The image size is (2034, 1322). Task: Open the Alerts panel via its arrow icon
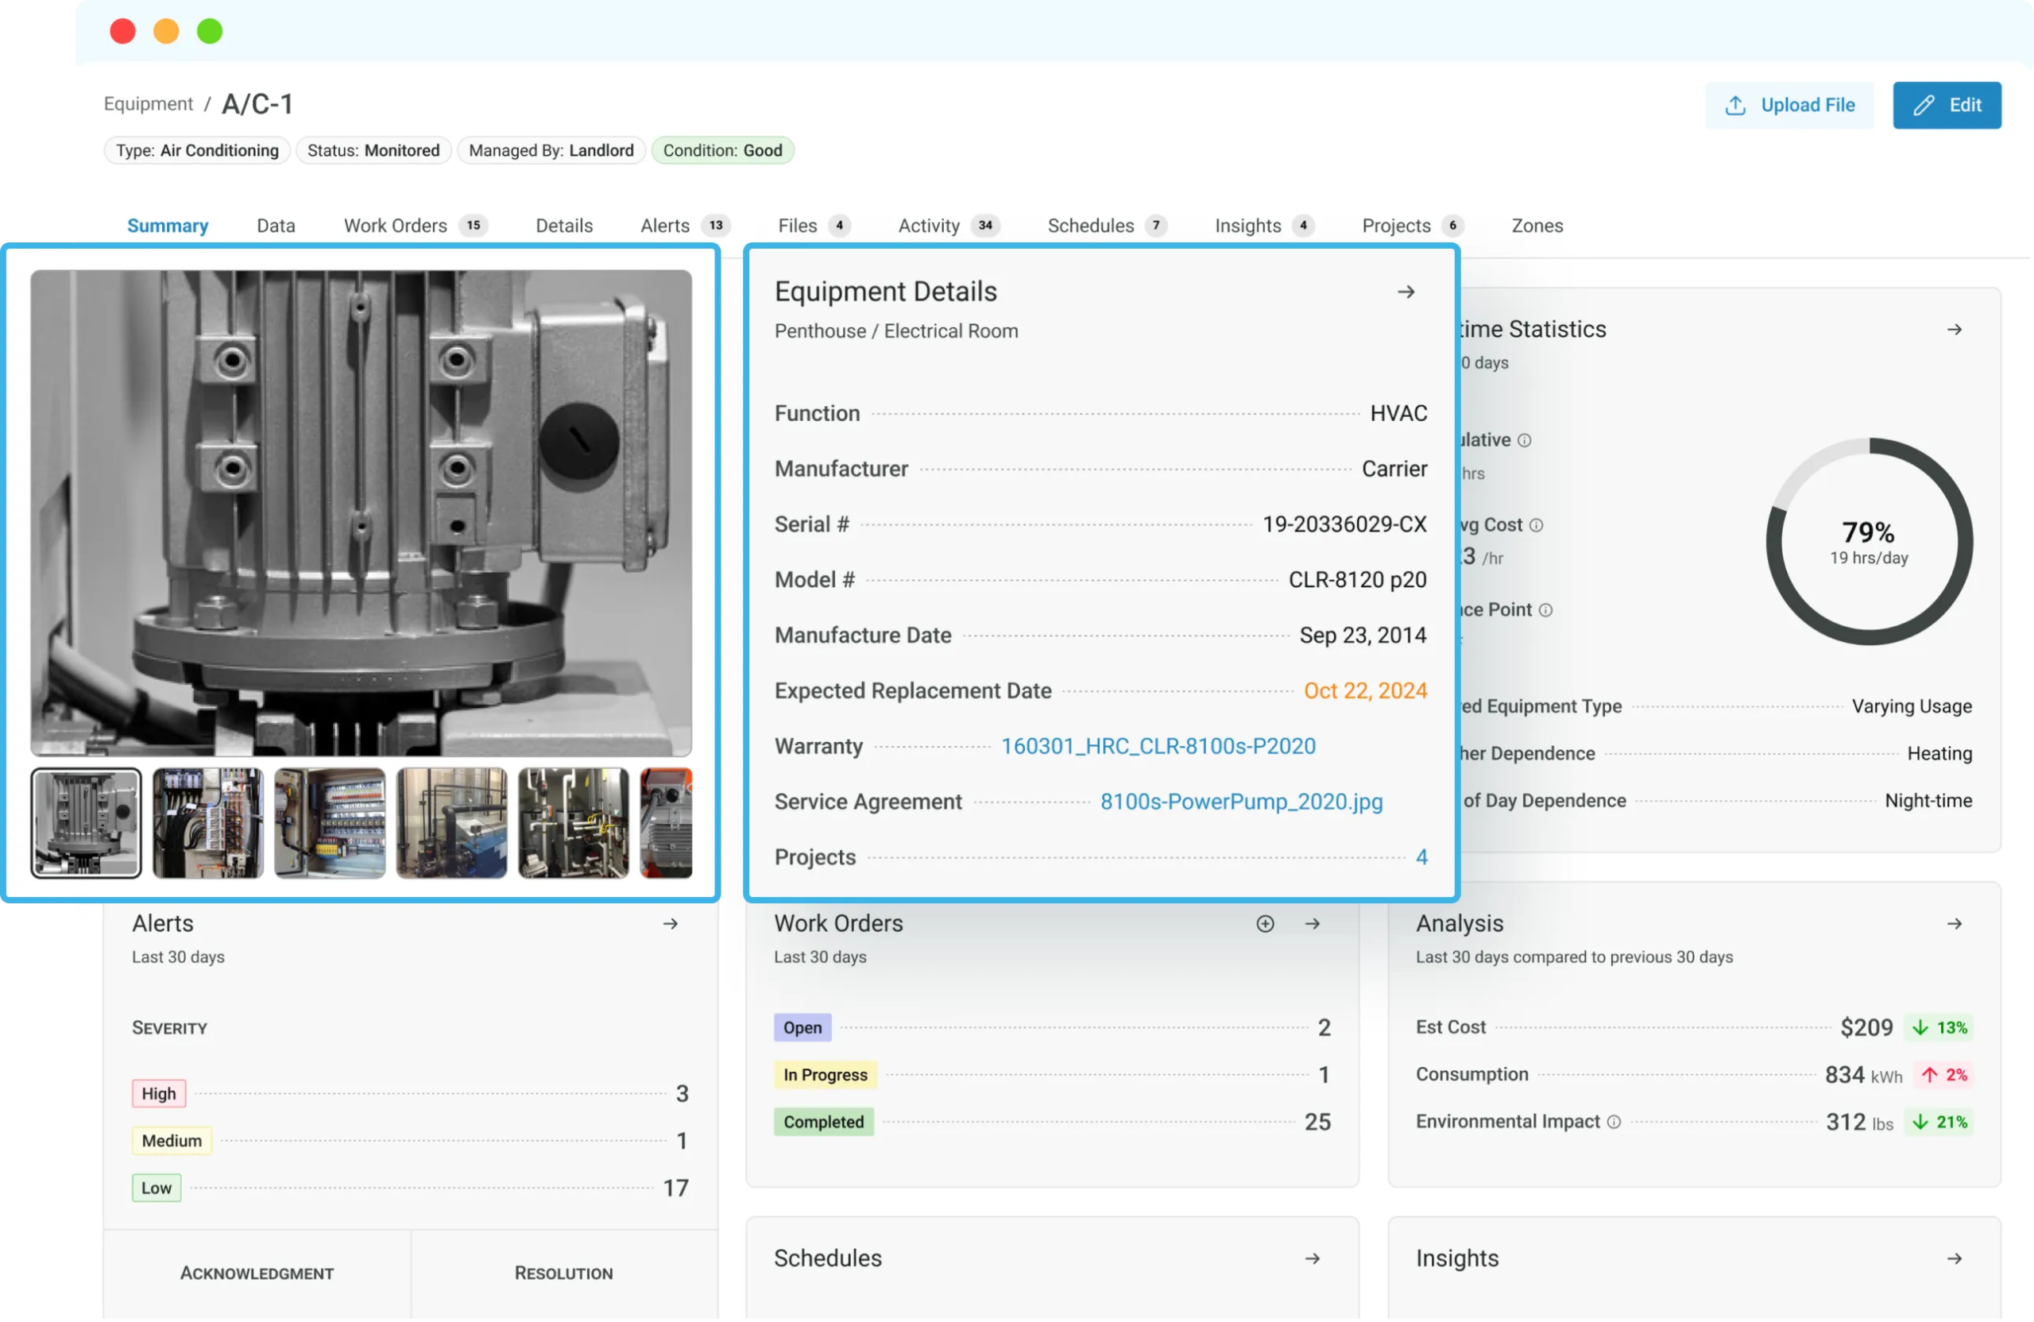pyautogui.click(x=671, y=924)
